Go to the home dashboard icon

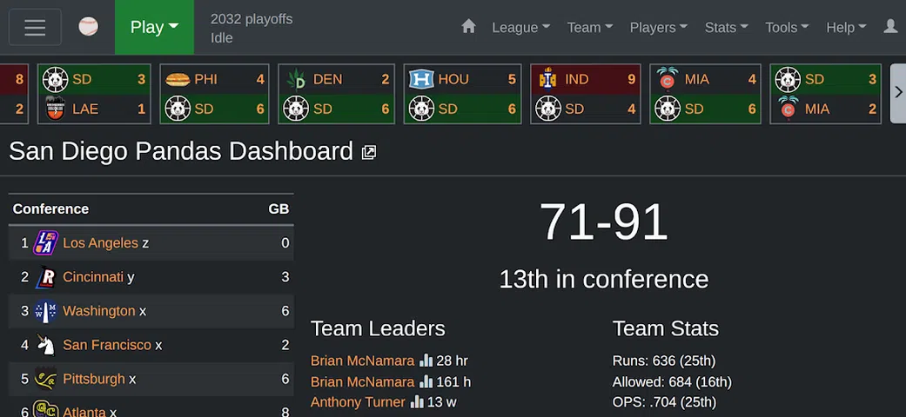pyautogui.click(x=468, y=27)
